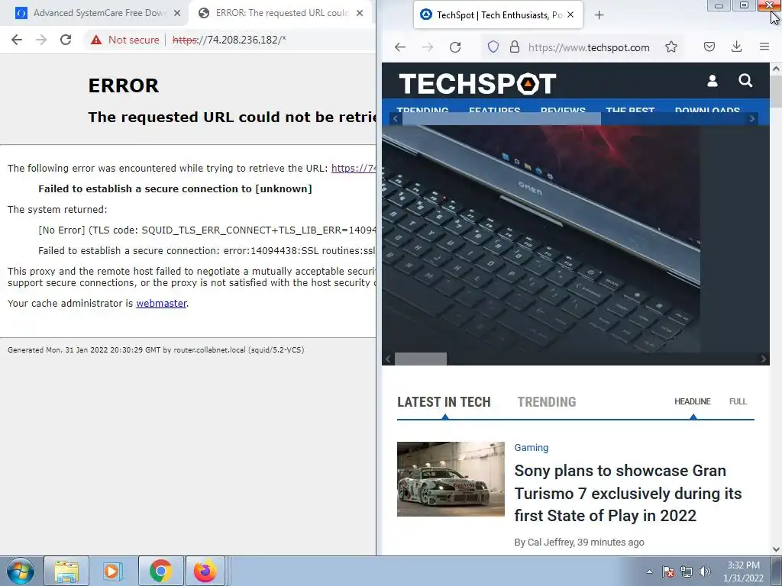
Task: Click the nav bar horizontal scroll thumb
Action: [501, 118]
